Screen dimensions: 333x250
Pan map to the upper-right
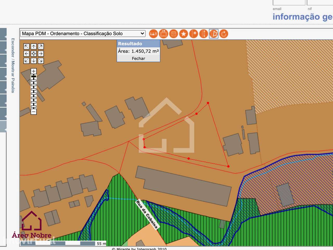tap(41, 46)
